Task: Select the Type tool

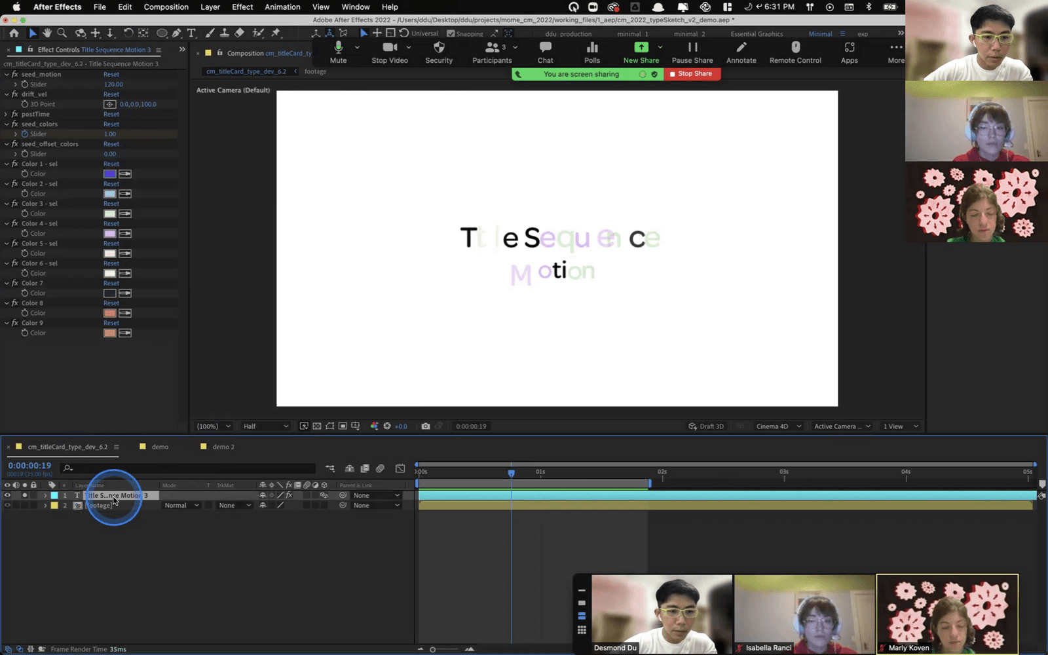Action: (x=191, y=33)
